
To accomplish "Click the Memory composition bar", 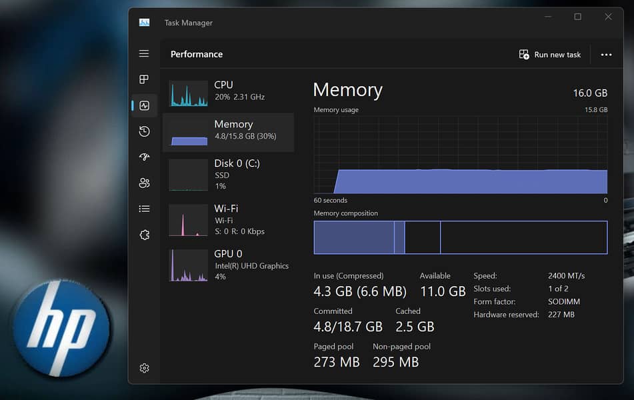I will point(460,237).
